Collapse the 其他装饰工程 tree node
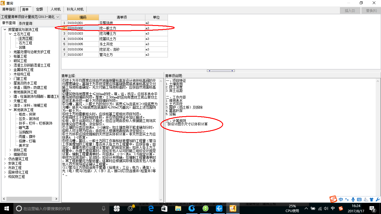The image size is (381, 214). tap(10, 110)
